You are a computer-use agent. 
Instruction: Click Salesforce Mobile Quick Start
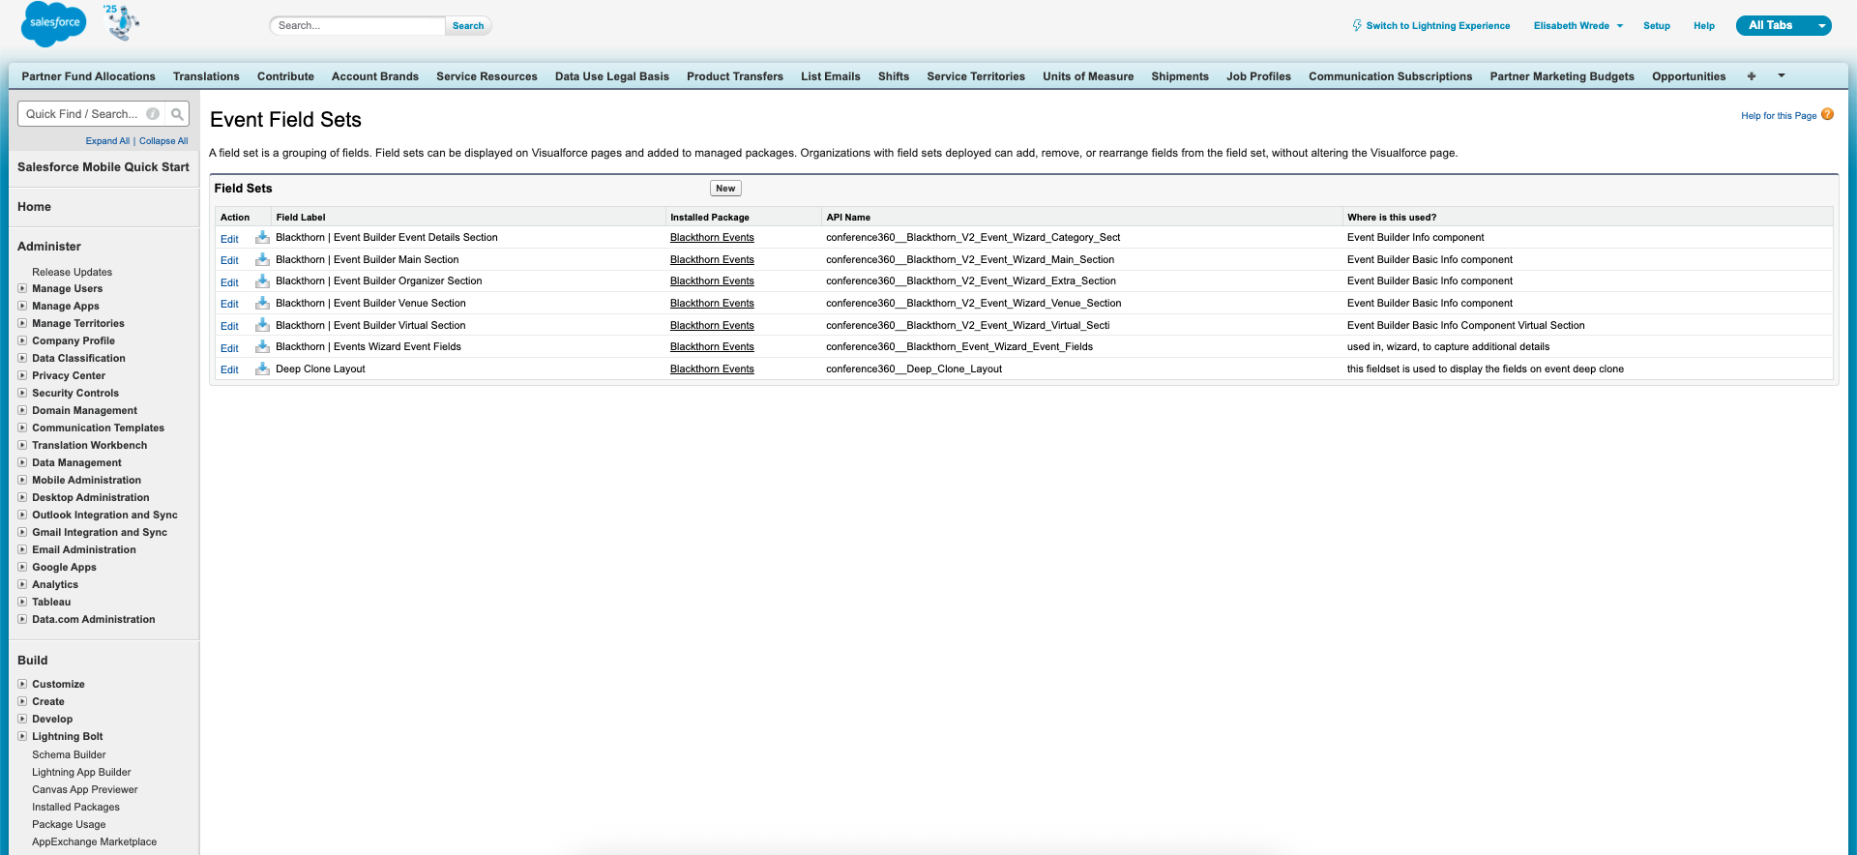pyautogui.click(x=103, y=167)
